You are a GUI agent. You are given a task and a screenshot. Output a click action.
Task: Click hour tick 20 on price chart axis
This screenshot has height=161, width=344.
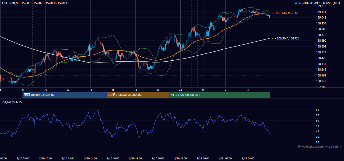[158, 90]
